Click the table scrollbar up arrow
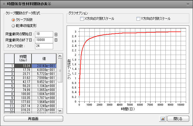The height and width of the screenshot is (126, 193). (60, 56)
